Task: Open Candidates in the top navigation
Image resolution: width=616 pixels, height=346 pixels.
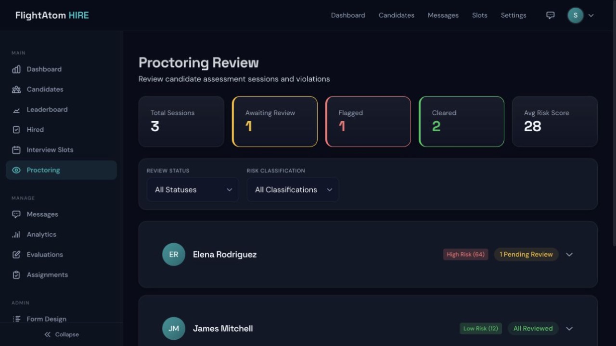Action: [397, 15]
